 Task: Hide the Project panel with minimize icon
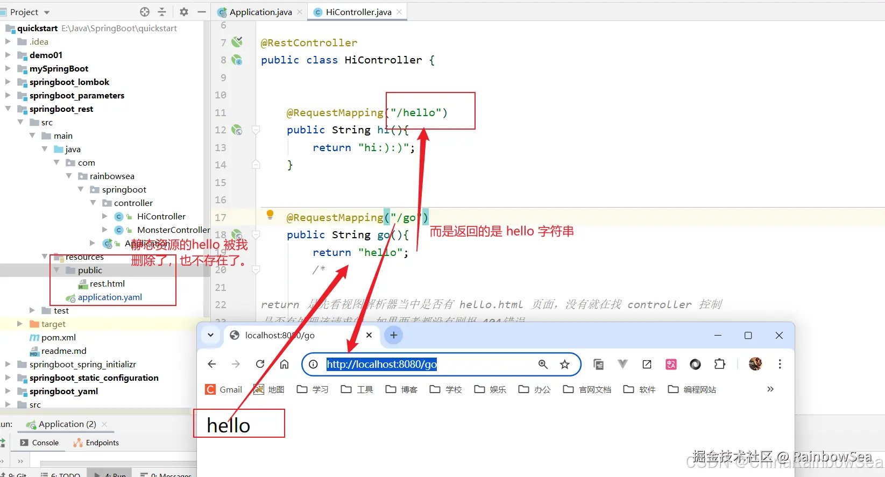[202, 12]
